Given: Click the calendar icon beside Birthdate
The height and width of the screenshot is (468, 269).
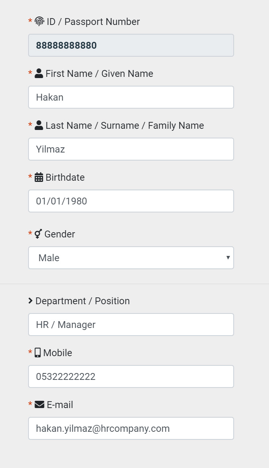Looking at the screenshot, I should point(39,177).
